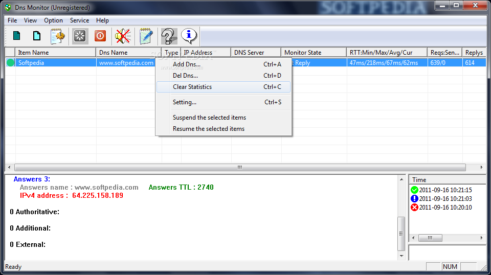Open the Option menu
Viewport: 491px width, 275px height.
click(x=53, y=20)
